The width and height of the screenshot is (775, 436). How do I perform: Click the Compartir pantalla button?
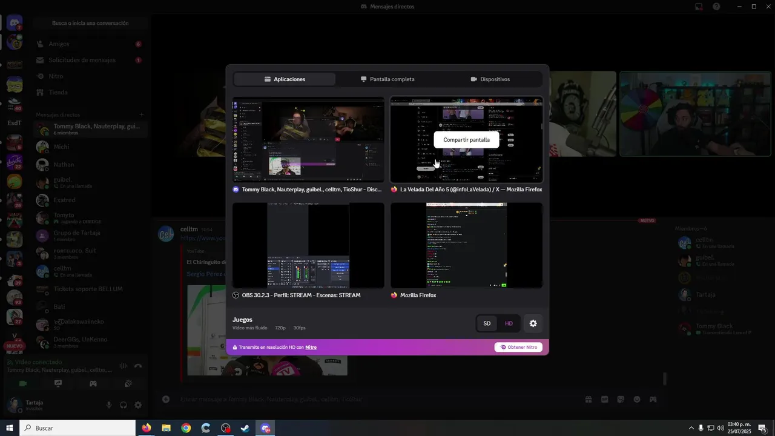[x=466, y=140]
